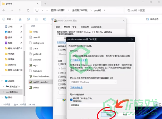This screenshot has height=119, width=162.
Task: Go forward in File Explorer
Action: [x=12, y=10]
